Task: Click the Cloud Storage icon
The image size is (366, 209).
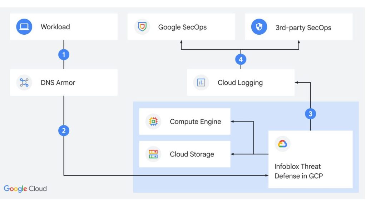Action: click(x=153, y=154)
